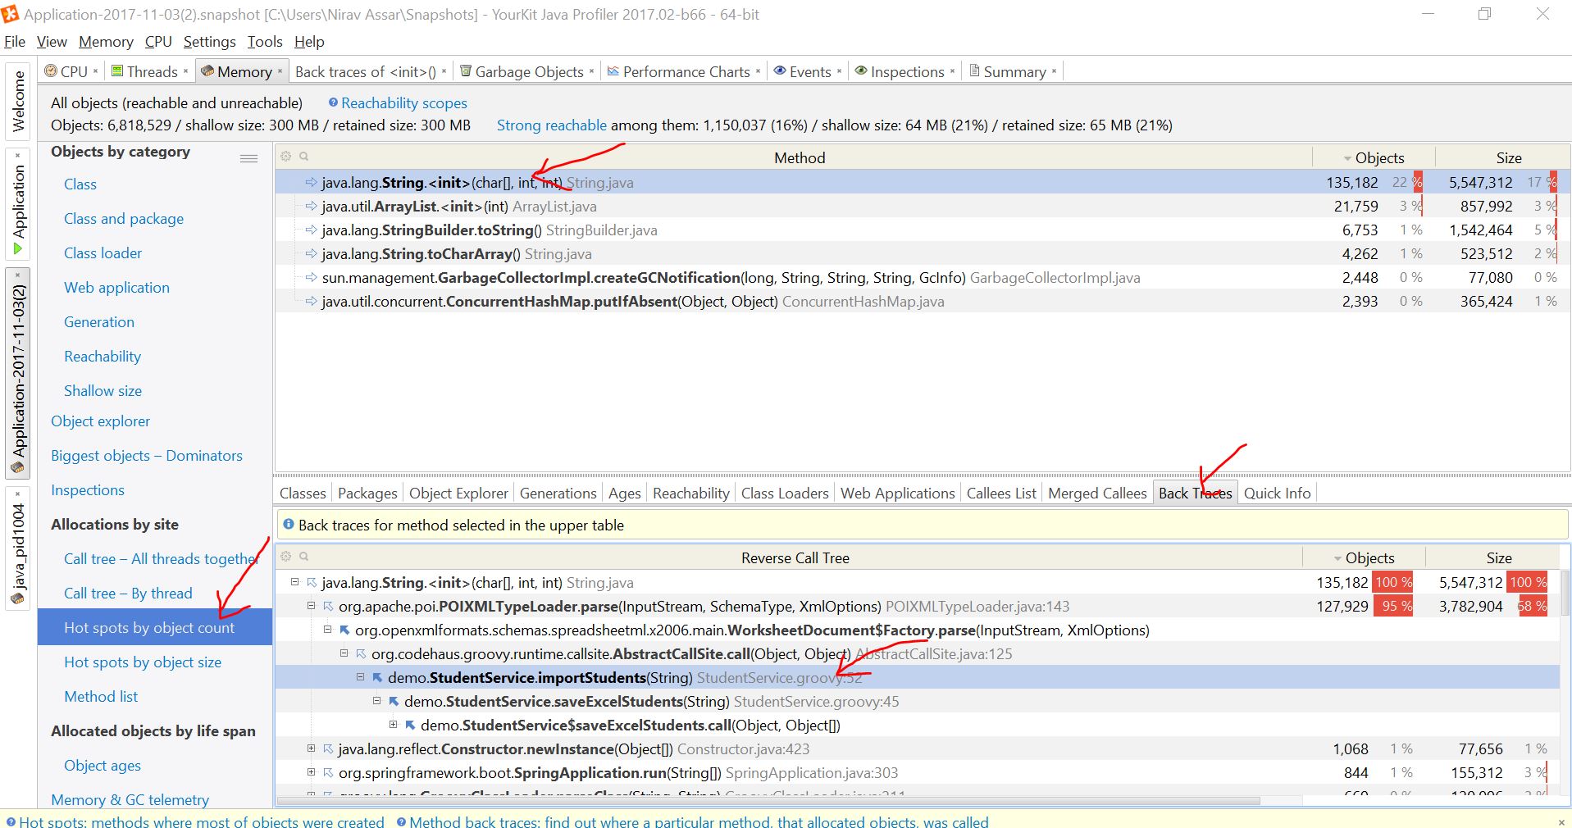Click the Threads tab green icon

(x=117, y=71)
